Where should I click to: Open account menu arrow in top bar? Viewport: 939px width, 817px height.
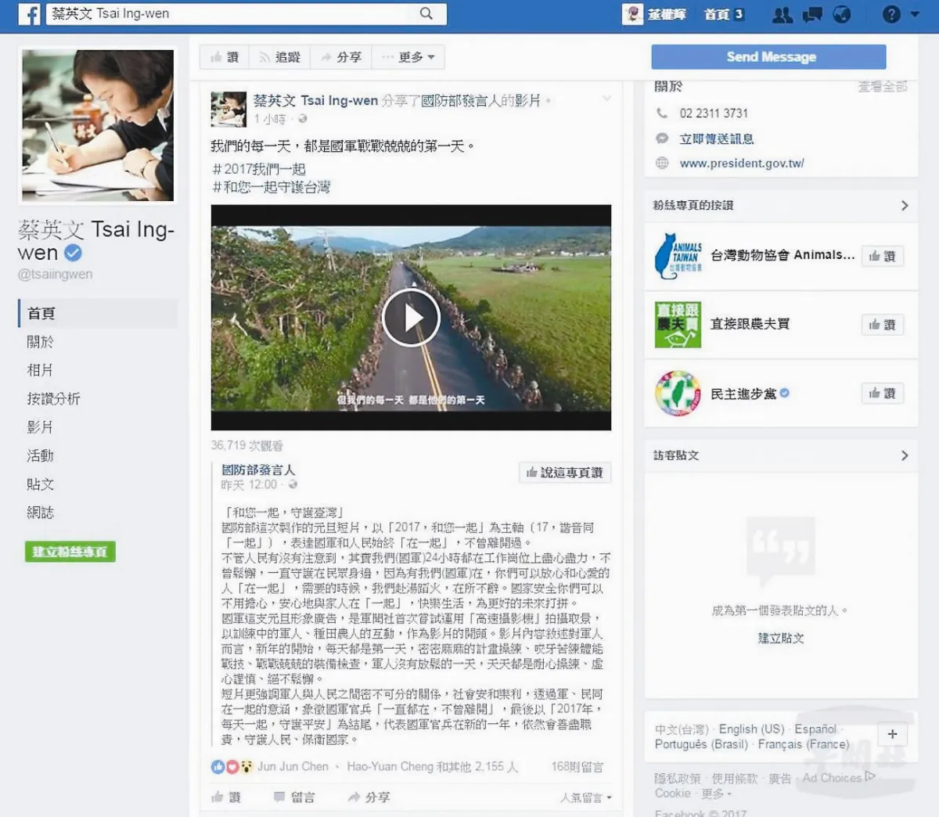(915, 14)
